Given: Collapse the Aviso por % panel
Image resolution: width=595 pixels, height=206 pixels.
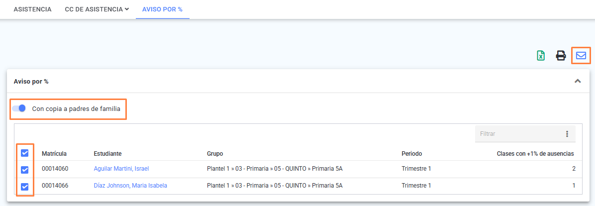Looking at the screenshot, I should pyautogui.click(x=578, y=81).
